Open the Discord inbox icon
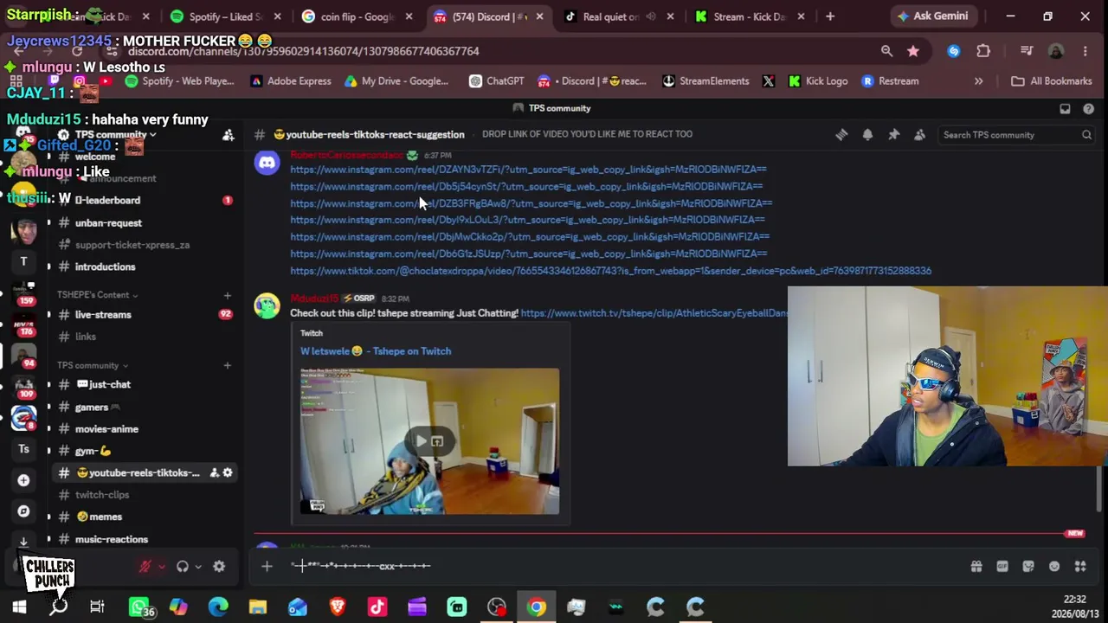This screenshot has width=1108, height=623. pyautogui.click(x=1065, y=108)
